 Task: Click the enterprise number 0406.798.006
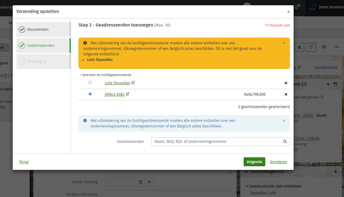[255, 95]
